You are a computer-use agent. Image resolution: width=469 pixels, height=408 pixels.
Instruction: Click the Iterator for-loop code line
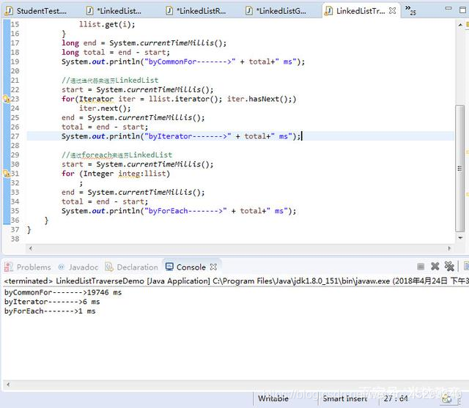click(x=179, y=99)
